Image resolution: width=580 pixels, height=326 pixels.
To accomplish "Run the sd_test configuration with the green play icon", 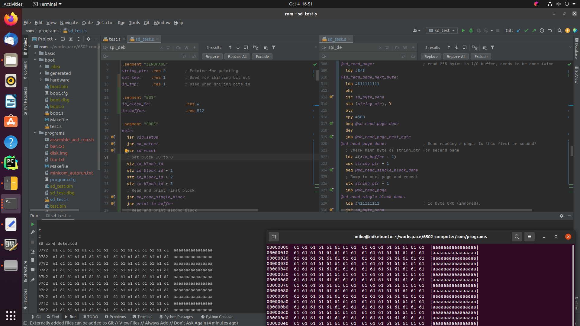I will 463,30.
